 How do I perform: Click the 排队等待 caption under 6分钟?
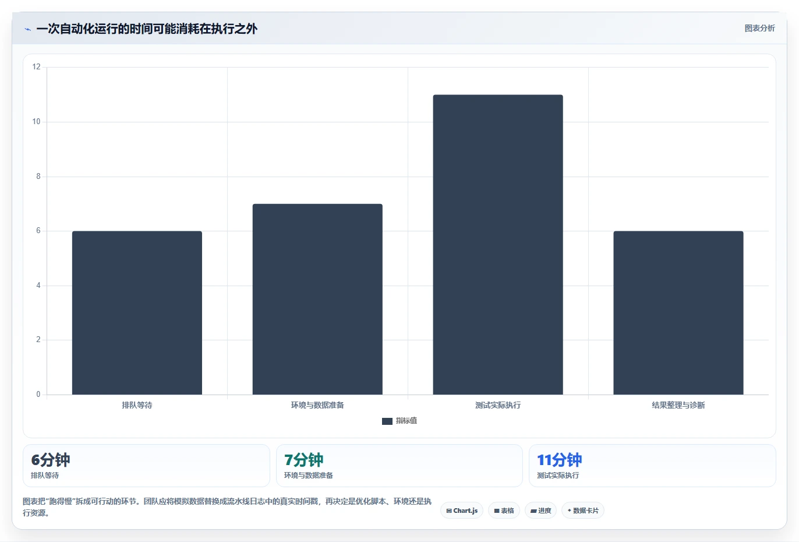pyautogui.click(x=45, y=476)
